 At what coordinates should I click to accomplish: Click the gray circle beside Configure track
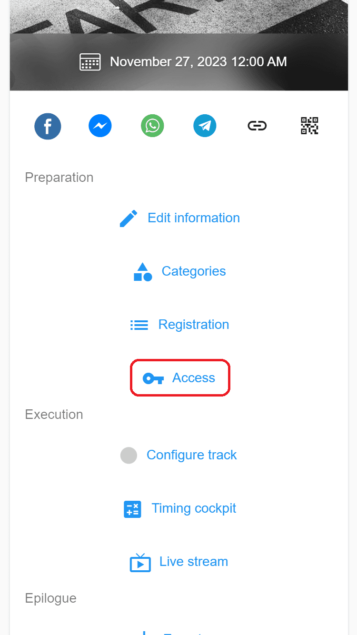(x=129, y=456)
